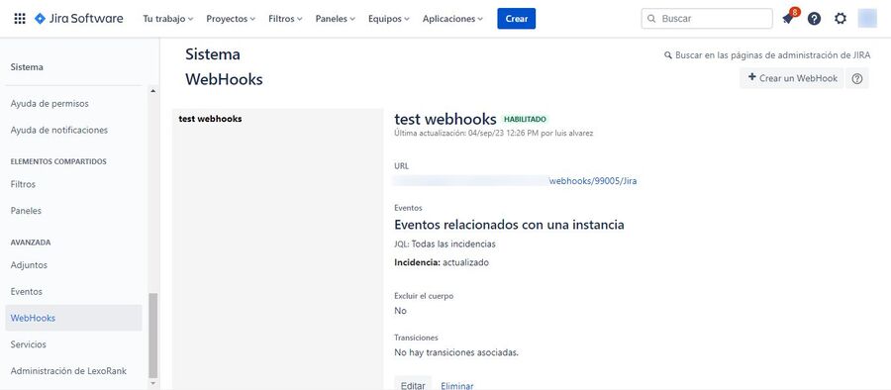Open the settings gear icon
Image resolution: width=891 pixels, height=390 pixels.
(841, 19)
